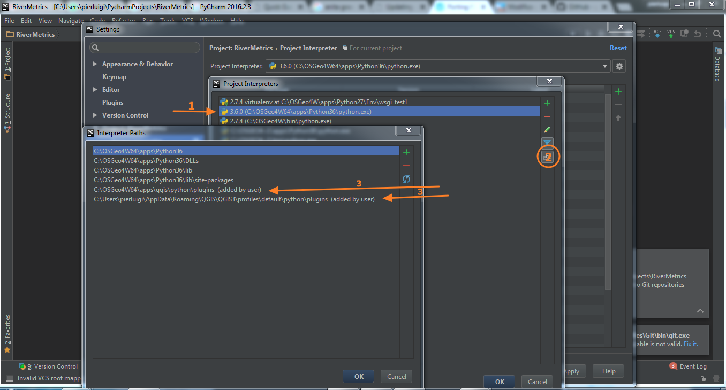Focus the Settings search field
Viewport: 726px width, 390px height.
[x=145, y=48]
